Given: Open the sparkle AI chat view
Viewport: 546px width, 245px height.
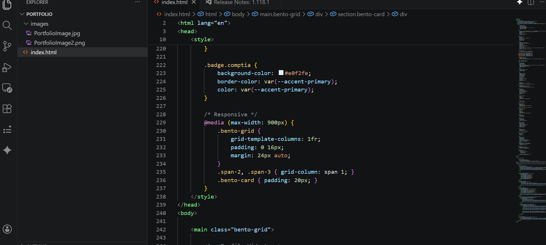Looking at the screenshot, I should pos(7,150).
